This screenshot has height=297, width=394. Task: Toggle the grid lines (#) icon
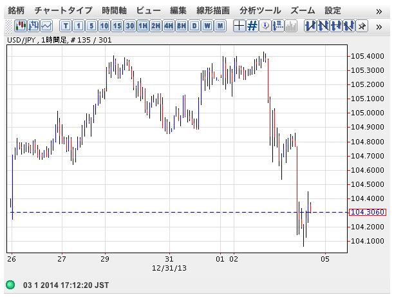click(x=252, y=26)
